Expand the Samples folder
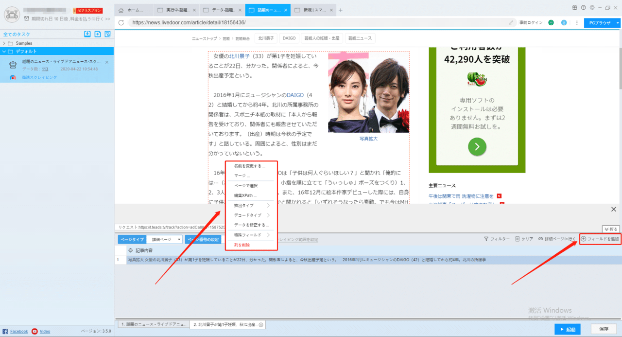The width and height of the screenshot is (622, 337). coord(4,43)
